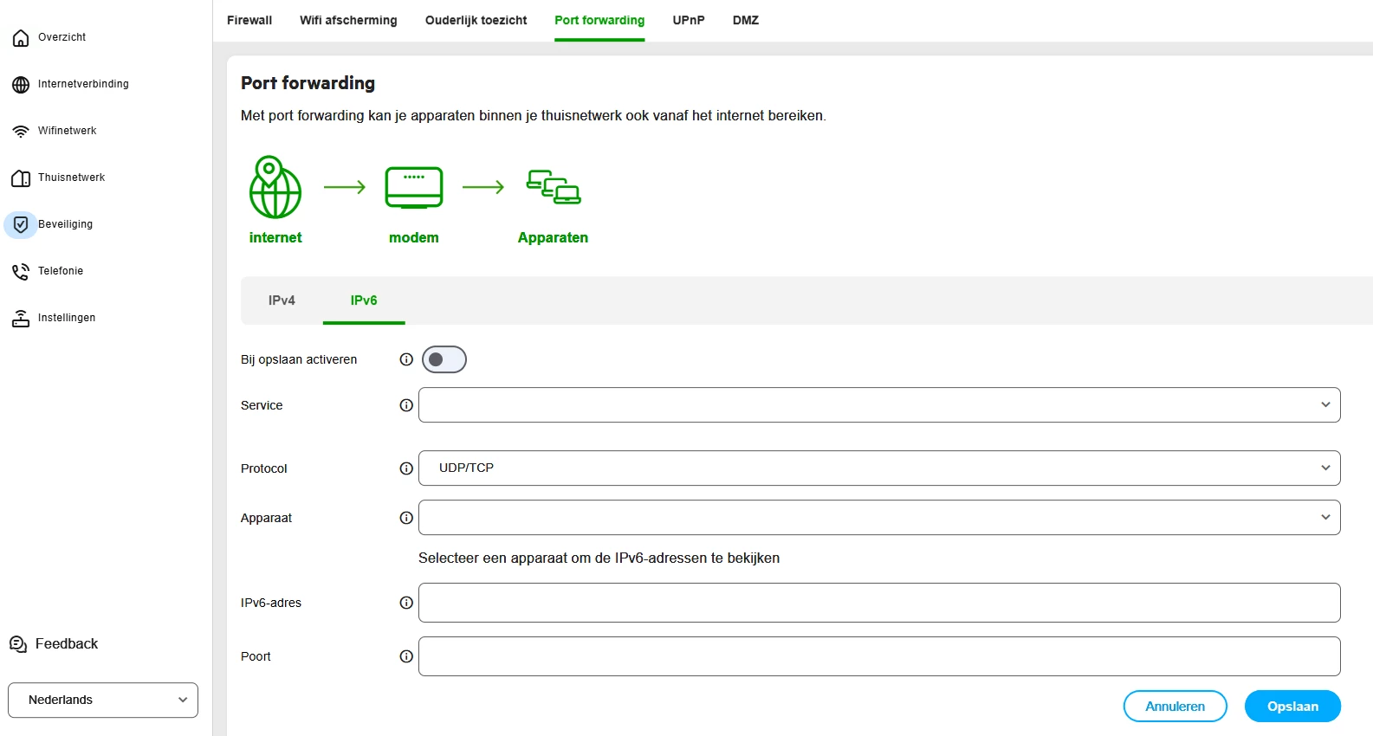The height and width of the screenshot is (736, 1373).
Task: Open Internetverbinding globe icon in sidebar
Action: click(x=21, y=85)
